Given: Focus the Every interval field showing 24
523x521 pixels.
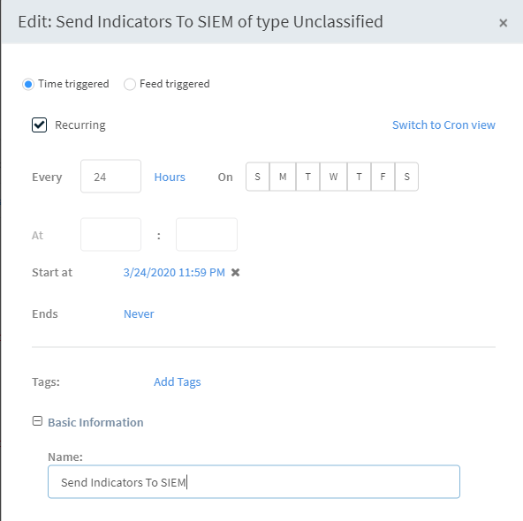Looking at the screenshot, I should coord(110,177).
